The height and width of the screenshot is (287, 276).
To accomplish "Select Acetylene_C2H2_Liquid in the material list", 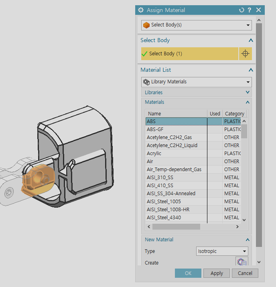I will [193, 146].
